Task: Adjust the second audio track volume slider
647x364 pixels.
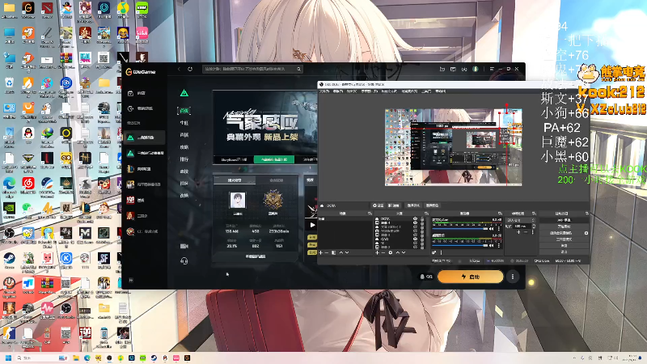Action: (459, 246)
